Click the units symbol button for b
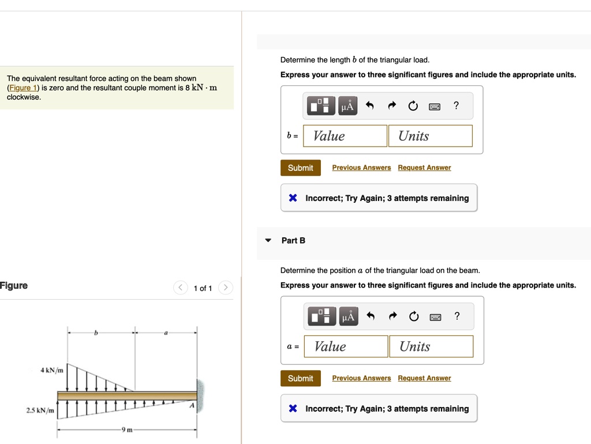Image resolution: width=591 pixels, height=444 pixels. pyautogui.click(x=347, y=106)
